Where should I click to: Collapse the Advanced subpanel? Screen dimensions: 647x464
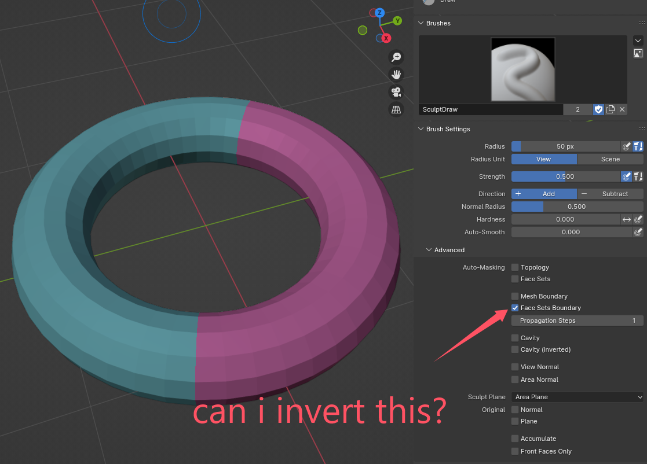[x=429, y=250]
